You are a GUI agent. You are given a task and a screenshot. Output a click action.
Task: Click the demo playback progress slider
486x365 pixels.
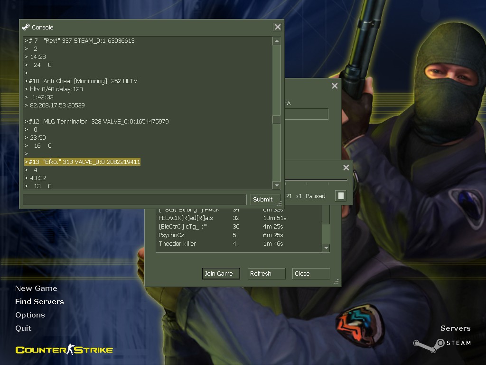316,180
